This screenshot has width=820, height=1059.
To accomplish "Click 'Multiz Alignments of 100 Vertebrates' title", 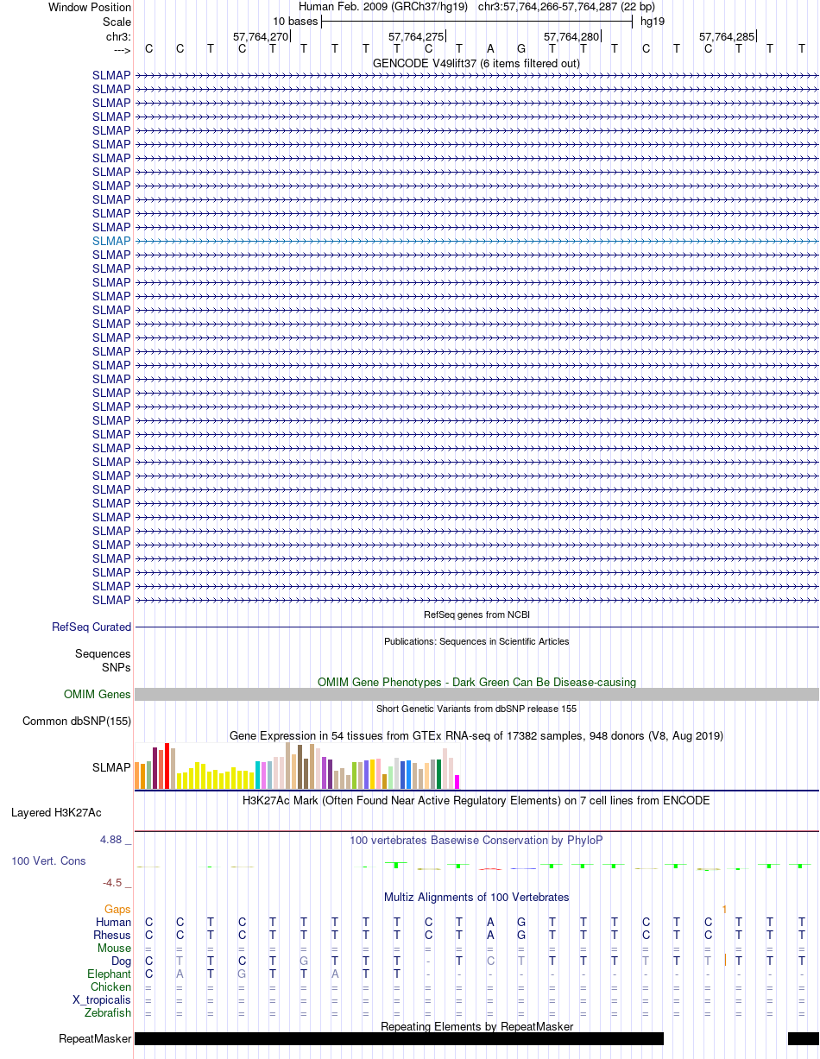I will (476, 898).
